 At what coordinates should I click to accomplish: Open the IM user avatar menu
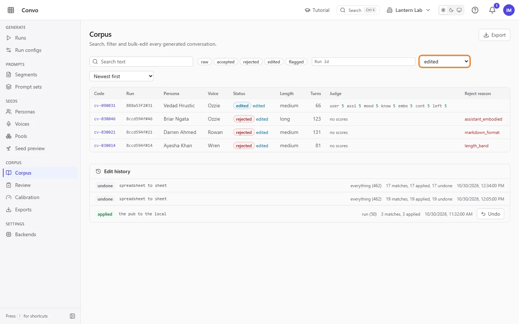click(x=509, y=10)
